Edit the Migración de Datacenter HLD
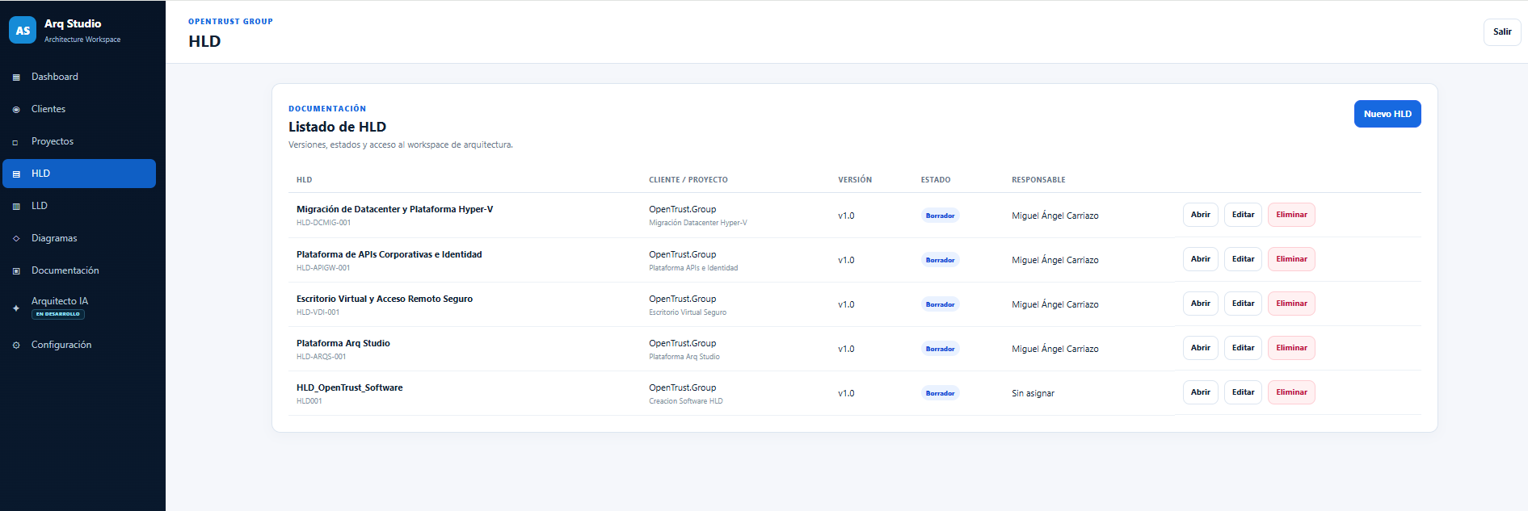Viewport: 1528px width, 511px height. (1243, 215)
